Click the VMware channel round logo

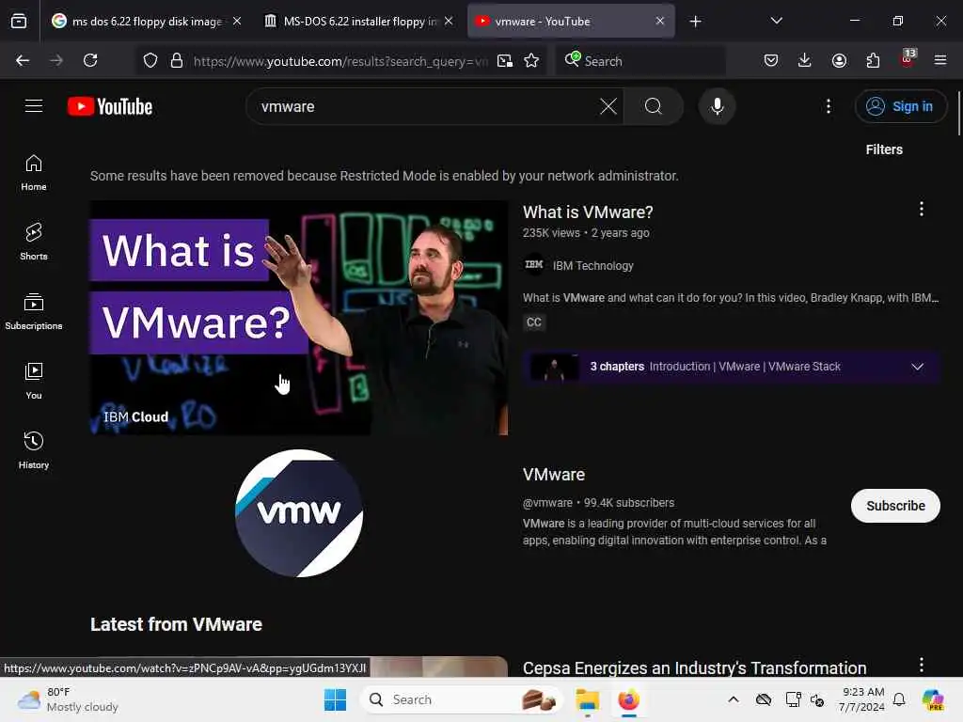(298, 513)
